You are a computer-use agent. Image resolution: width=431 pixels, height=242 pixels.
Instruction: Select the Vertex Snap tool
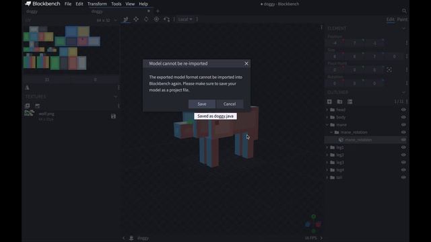(166, 19)
